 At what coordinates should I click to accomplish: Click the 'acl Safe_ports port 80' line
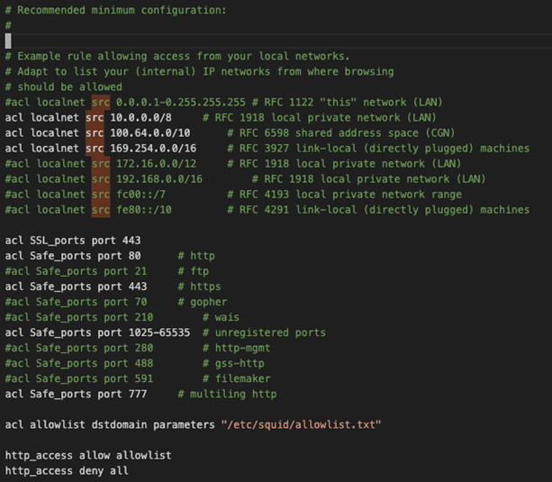[73, 256]
